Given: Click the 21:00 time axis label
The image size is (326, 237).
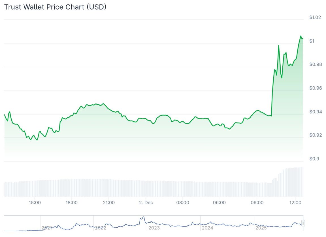Looking at the screenshot, I should (x=109, y=203).
